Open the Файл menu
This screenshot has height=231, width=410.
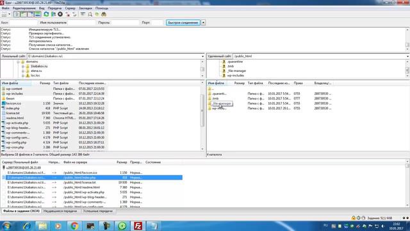point(5,8)
